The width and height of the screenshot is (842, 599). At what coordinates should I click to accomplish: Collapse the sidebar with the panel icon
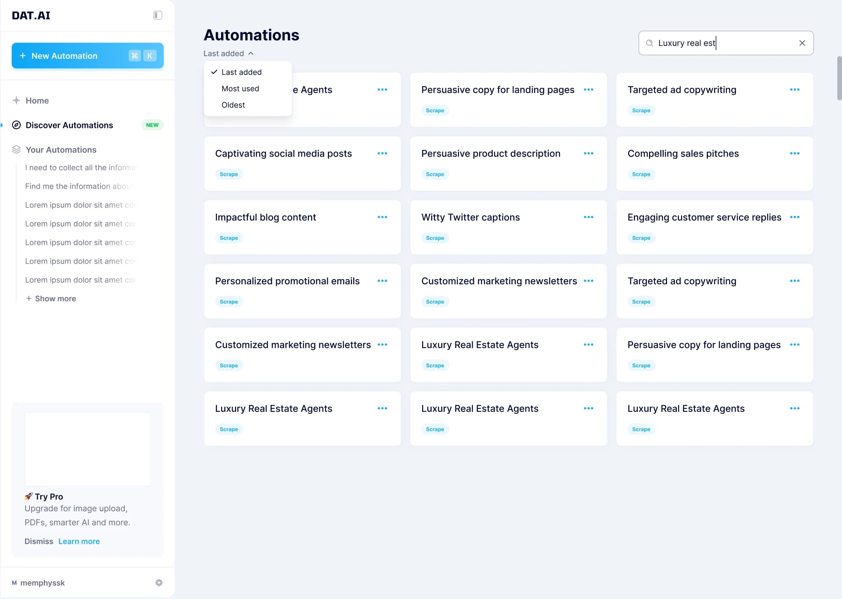coord(157,15)
